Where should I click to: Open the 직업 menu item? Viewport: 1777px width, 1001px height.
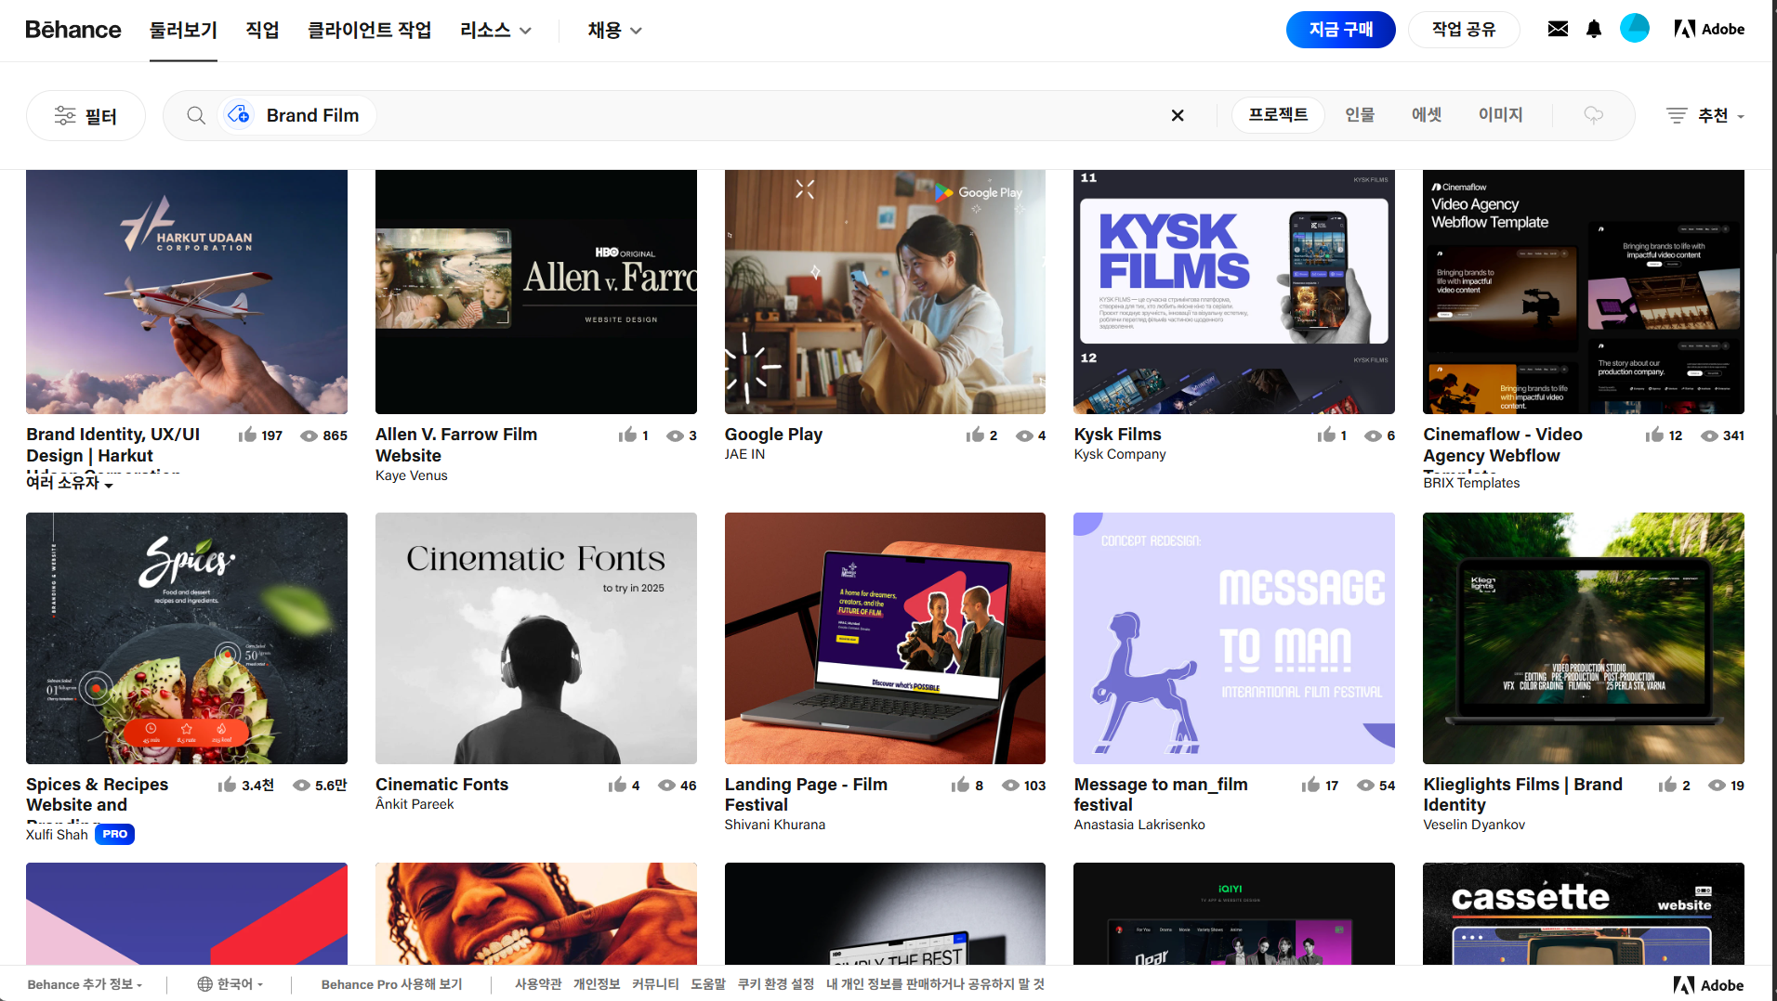pos(262,30)
